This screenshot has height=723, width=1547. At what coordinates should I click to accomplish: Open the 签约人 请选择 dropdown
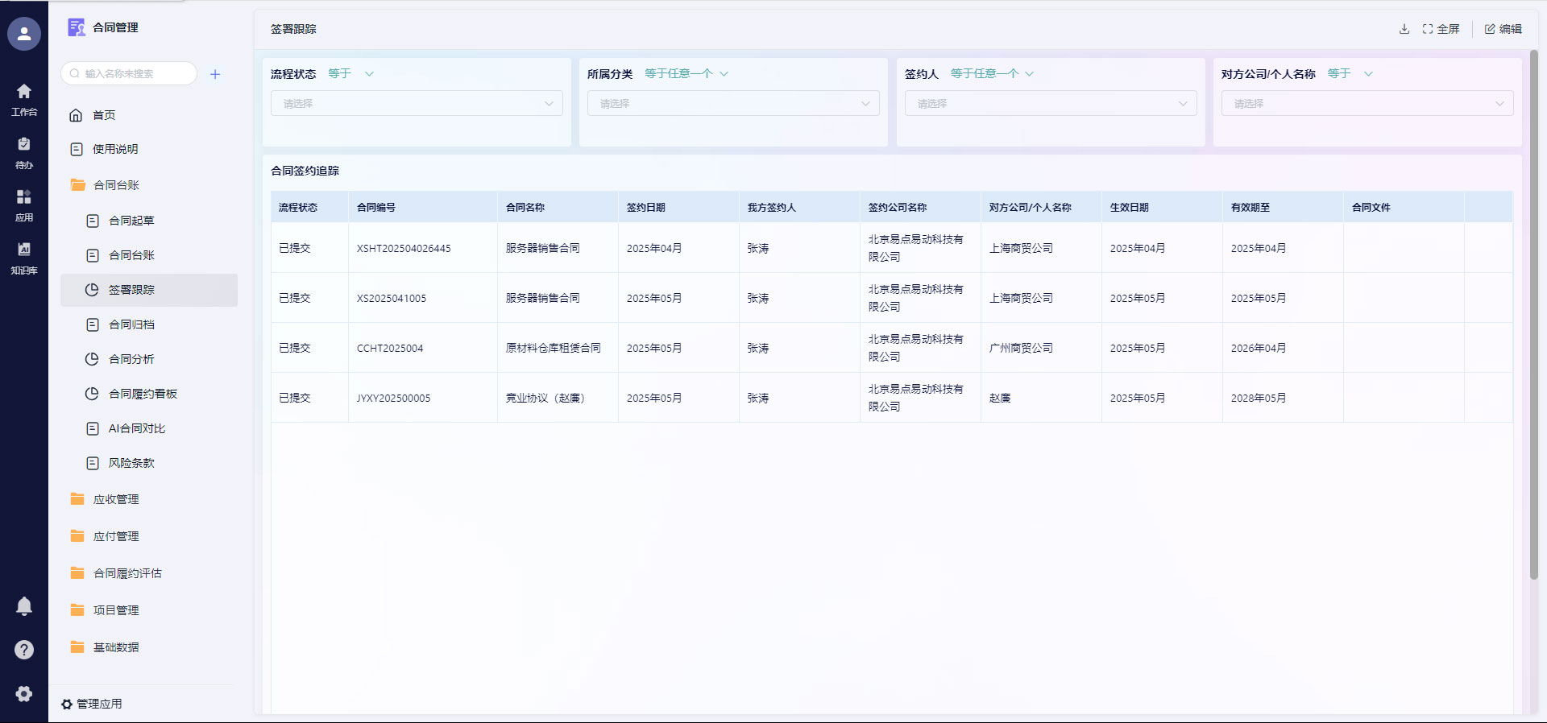pyautogui.click(x=1050, y=103)
